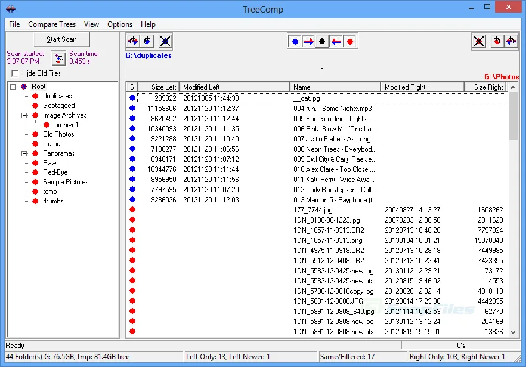Select the temp folder in the tree

[50, 192]
